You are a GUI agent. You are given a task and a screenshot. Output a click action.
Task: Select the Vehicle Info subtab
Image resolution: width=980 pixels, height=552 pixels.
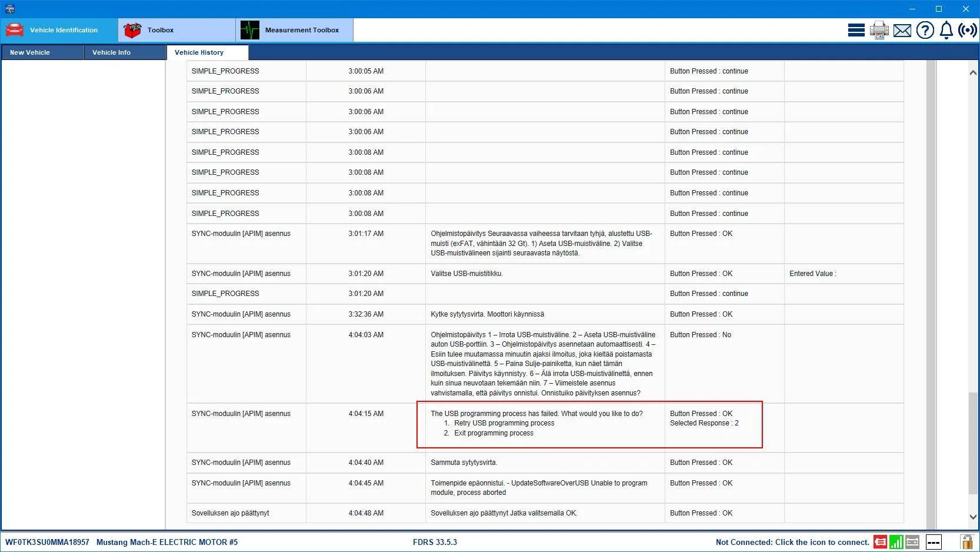point(125,52)
